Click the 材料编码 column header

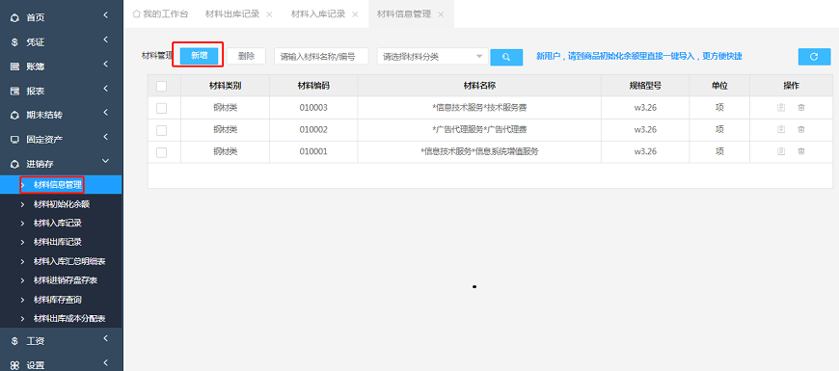click(313, 86)
